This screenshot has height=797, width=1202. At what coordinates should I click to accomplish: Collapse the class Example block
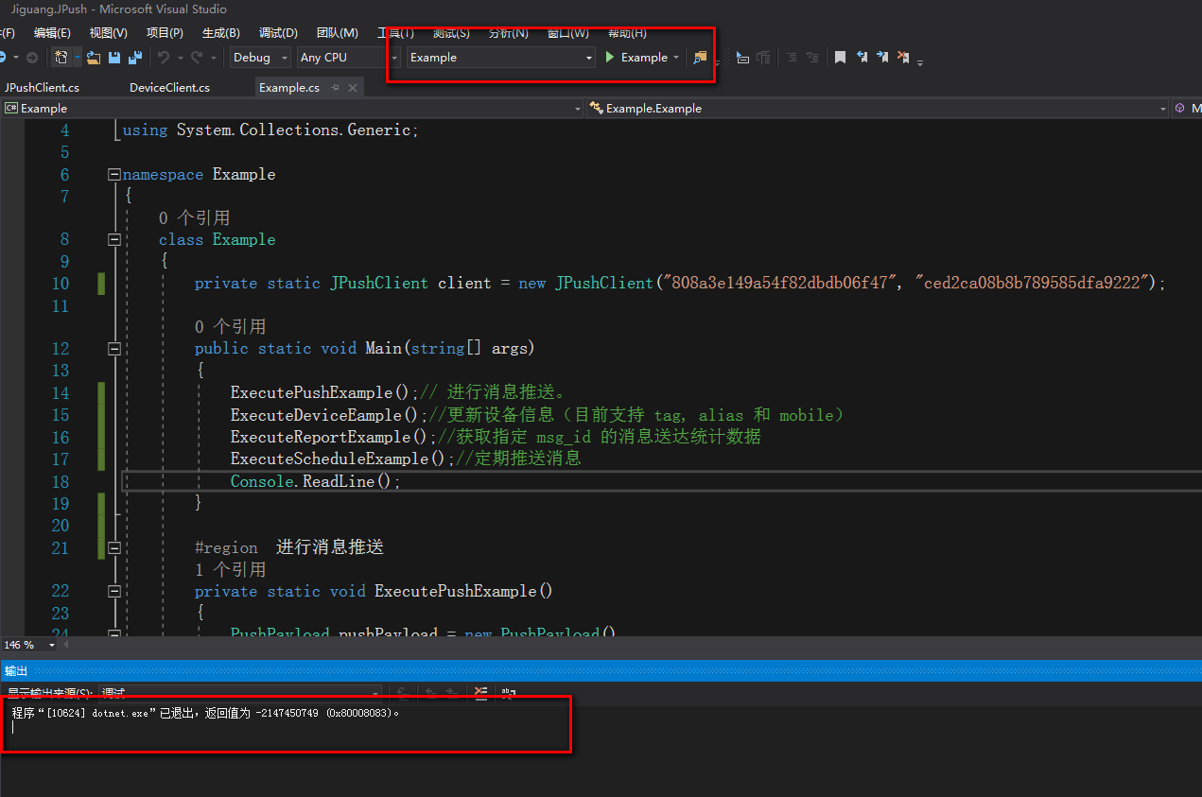click(114, 240)
